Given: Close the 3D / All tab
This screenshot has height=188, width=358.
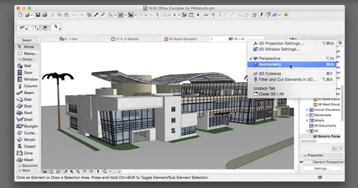Looking at the screenshot, I should [212, 39].
